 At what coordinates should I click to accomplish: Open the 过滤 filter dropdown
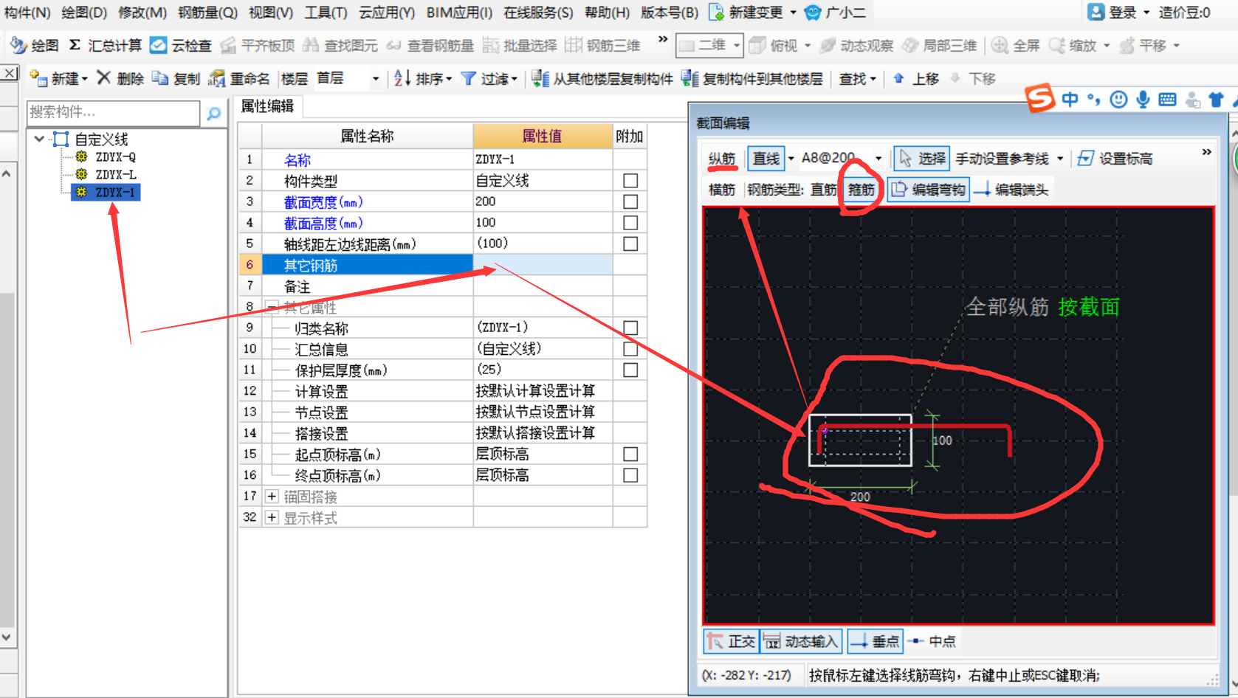[515, 79]
